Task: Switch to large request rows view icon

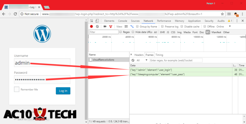Action: click(126, 26)
